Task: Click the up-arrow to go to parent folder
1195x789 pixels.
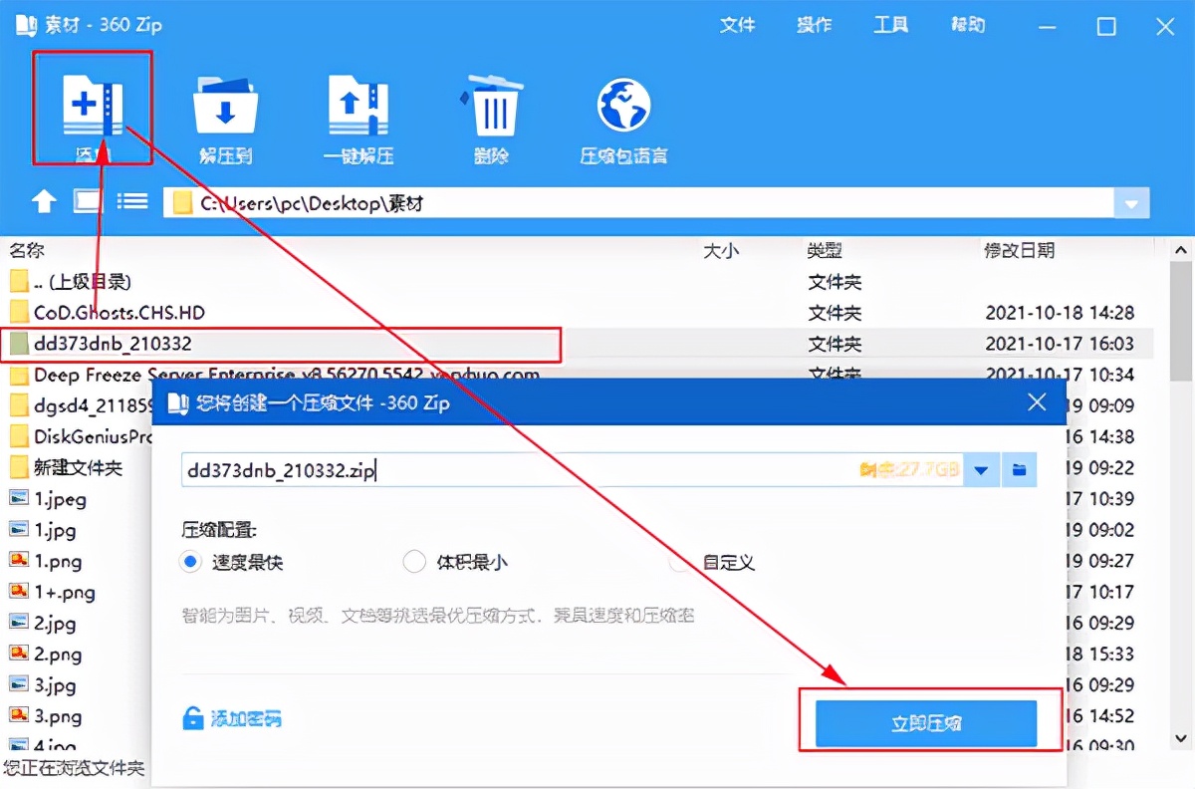Action: click(x=44, y=200)
